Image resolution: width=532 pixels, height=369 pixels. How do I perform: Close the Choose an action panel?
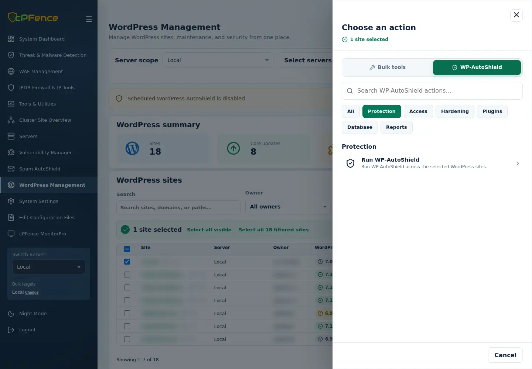tap(516, 15)
